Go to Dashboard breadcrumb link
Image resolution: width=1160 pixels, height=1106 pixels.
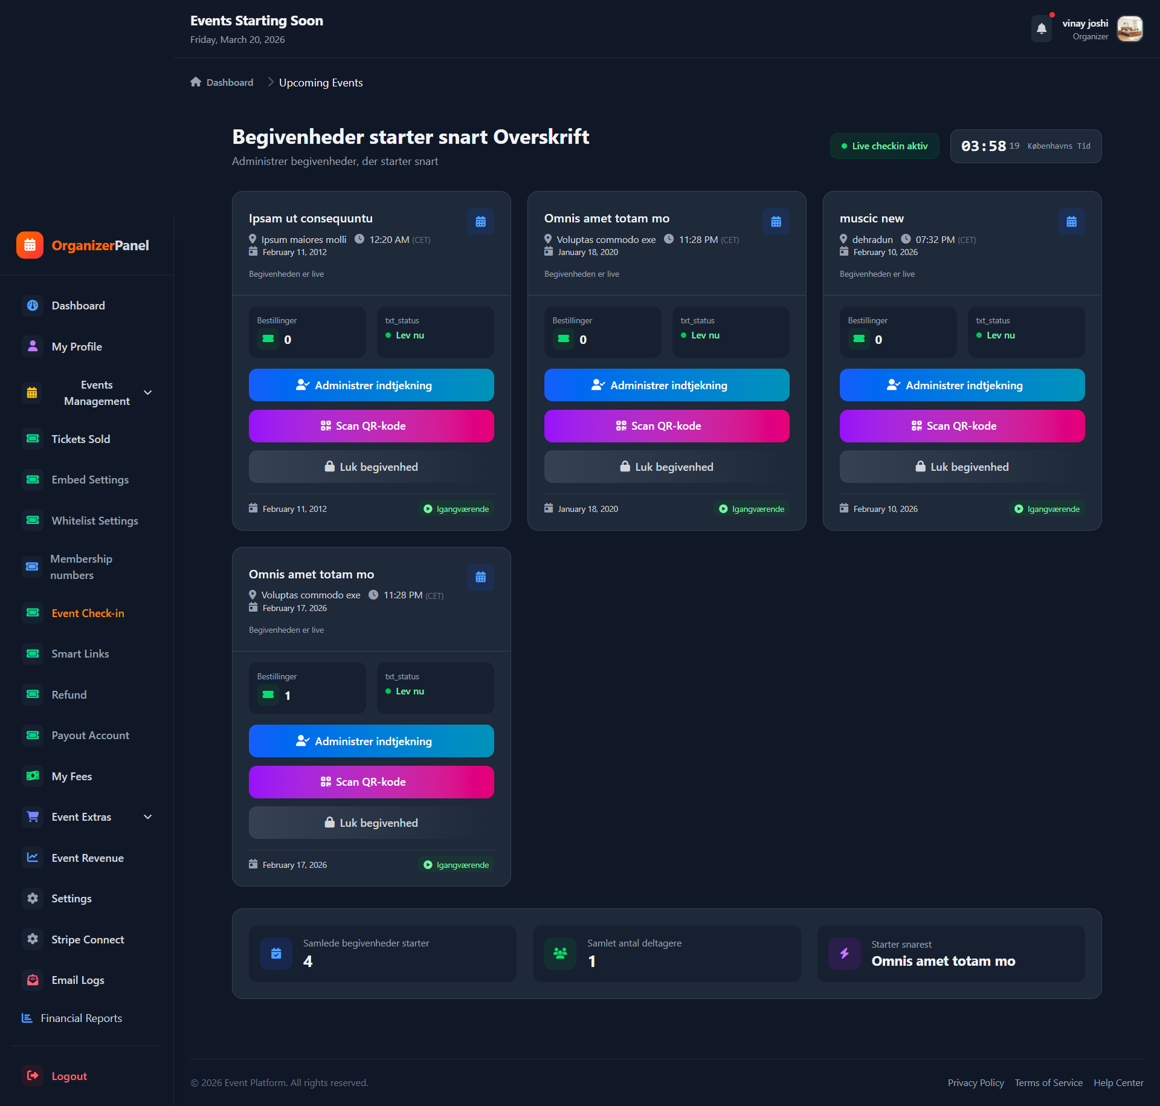(x=230, y=82)
